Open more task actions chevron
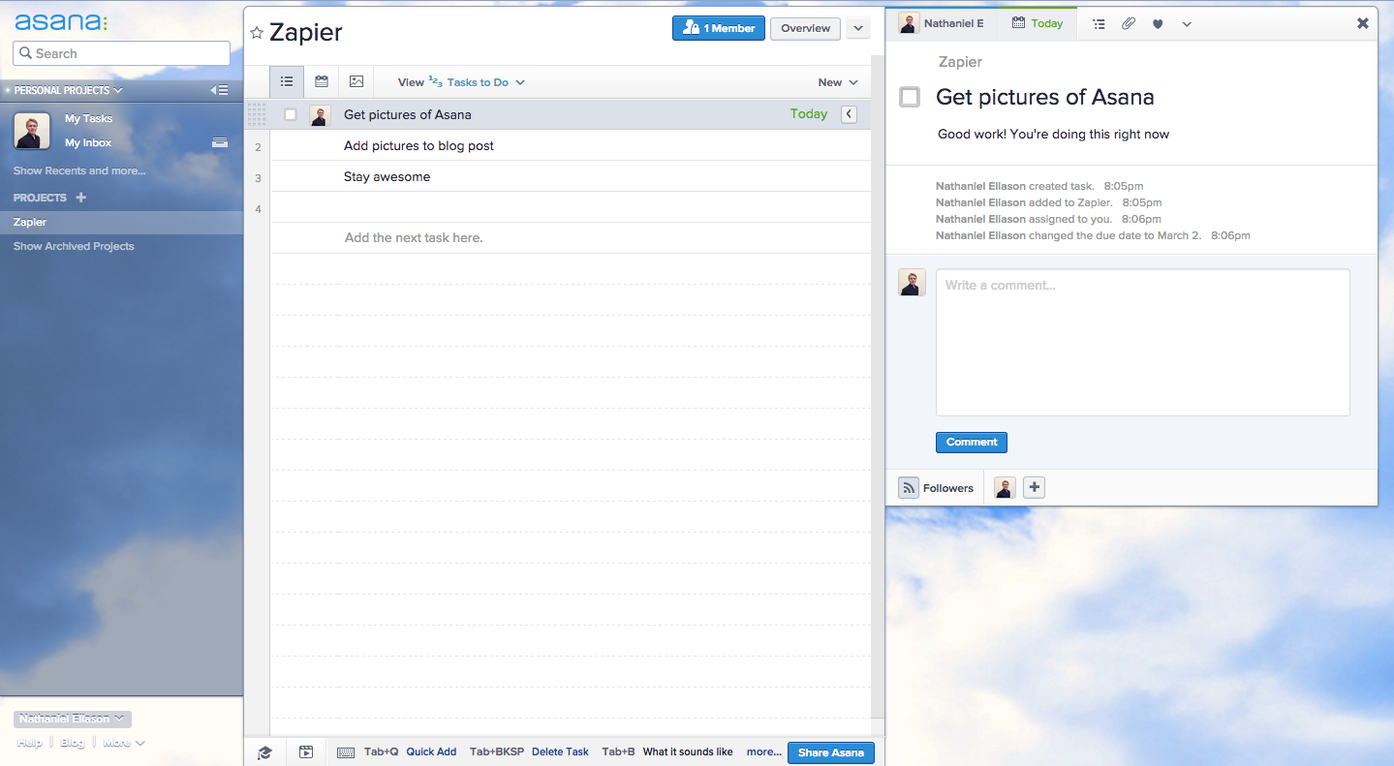The width and height of the screenshot is (1394, 766). tap(1187, 24)
